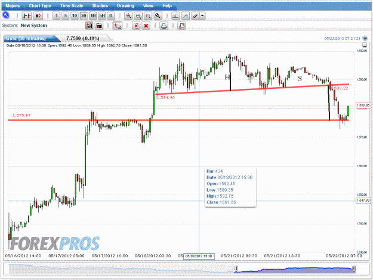
Task: Click the blue globe icon beside the timestamp
Action: (365, 38)
